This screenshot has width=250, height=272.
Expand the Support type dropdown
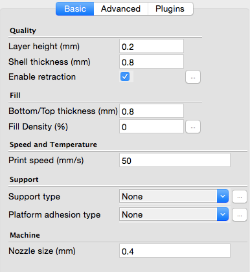(174, 196)
